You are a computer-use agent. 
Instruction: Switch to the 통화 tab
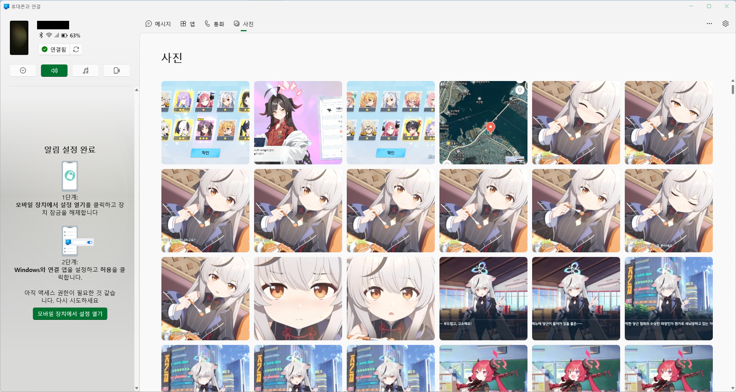(x=214, y=24)
